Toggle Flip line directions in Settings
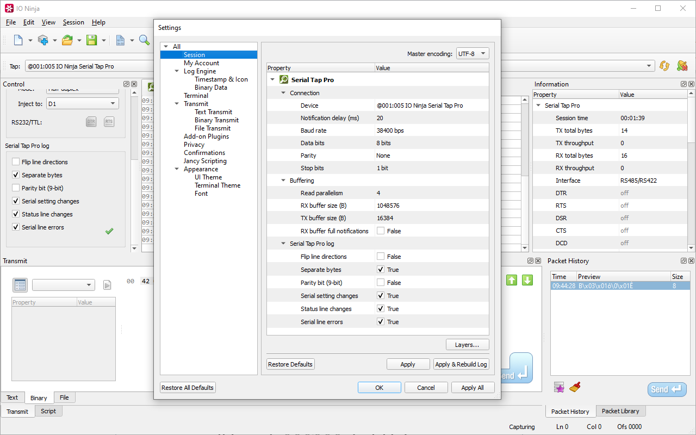Viewport: 696px width, 435px height. pyautogui.click(x=381, y=257)
